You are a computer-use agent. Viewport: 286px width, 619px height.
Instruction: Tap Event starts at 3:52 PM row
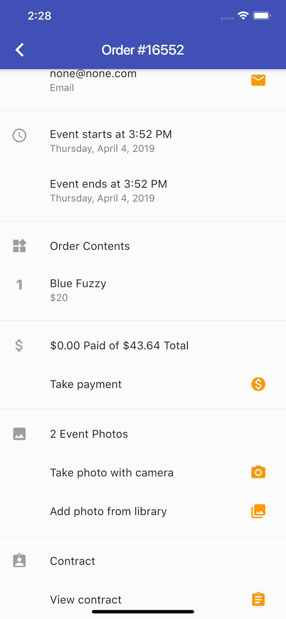[x=143, y=141]
